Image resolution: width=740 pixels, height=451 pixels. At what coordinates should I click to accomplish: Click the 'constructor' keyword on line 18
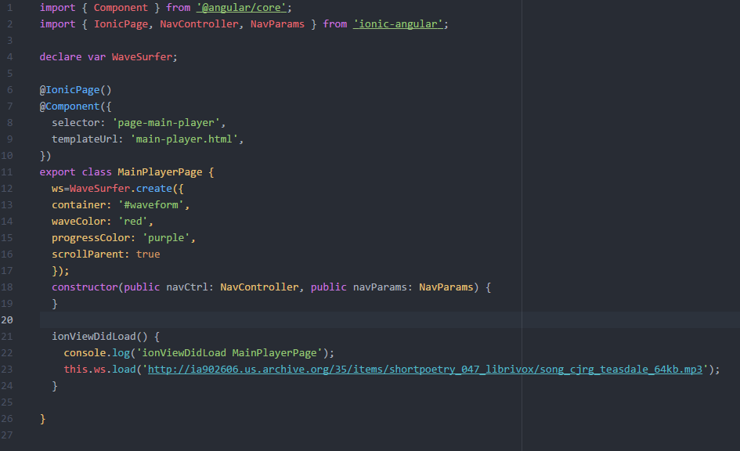(85, 287)
